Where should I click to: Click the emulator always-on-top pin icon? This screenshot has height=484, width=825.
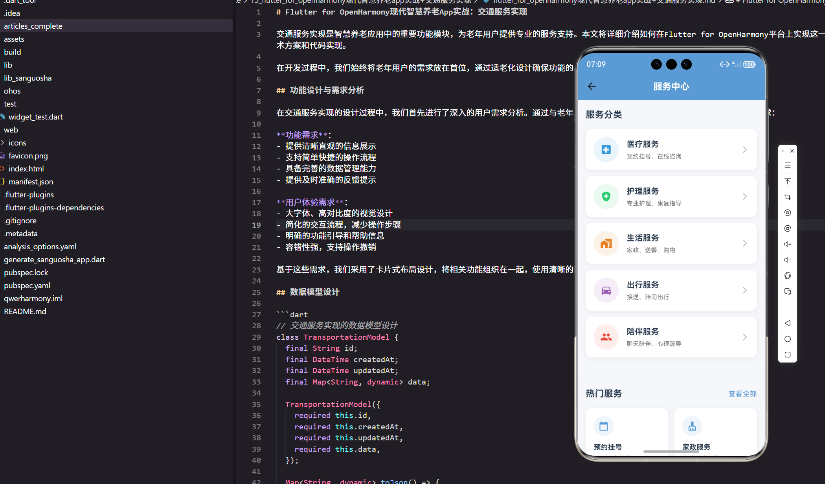[x=787, y=181]
